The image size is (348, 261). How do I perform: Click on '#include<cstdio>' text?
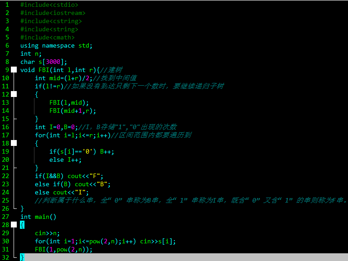pyautogui.click(x=49, y=5)
